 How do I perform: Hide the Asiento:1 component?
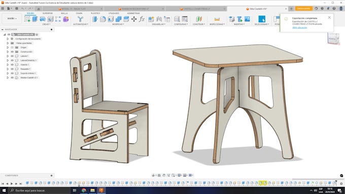click(x=12, y=65)
